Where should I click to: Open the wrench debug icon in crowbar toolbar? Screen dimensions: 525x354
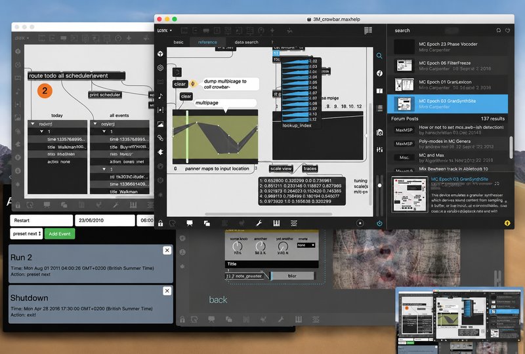tap(259, 223)
